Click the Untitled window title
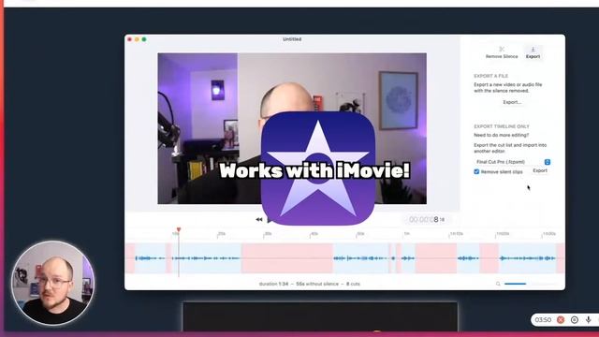 tap(292, 39)
